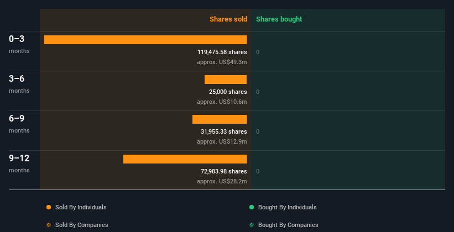Click the 0–3 months orange bar
Image resolution: width=454 pixels, height=232 pixels.
(x=145, y=40)
